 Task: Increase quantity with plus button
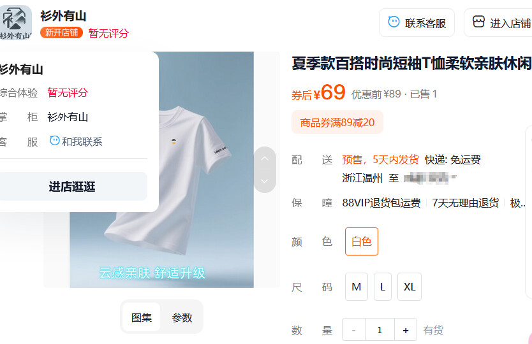tap(406, 330)
